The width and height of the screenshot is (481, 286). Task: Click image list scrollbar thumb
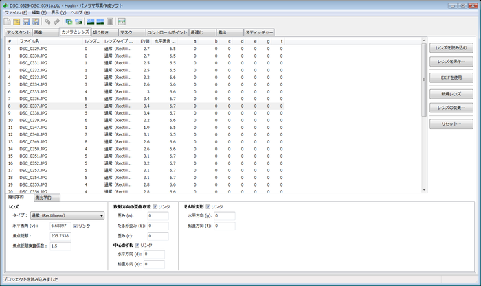coord(424,80)
